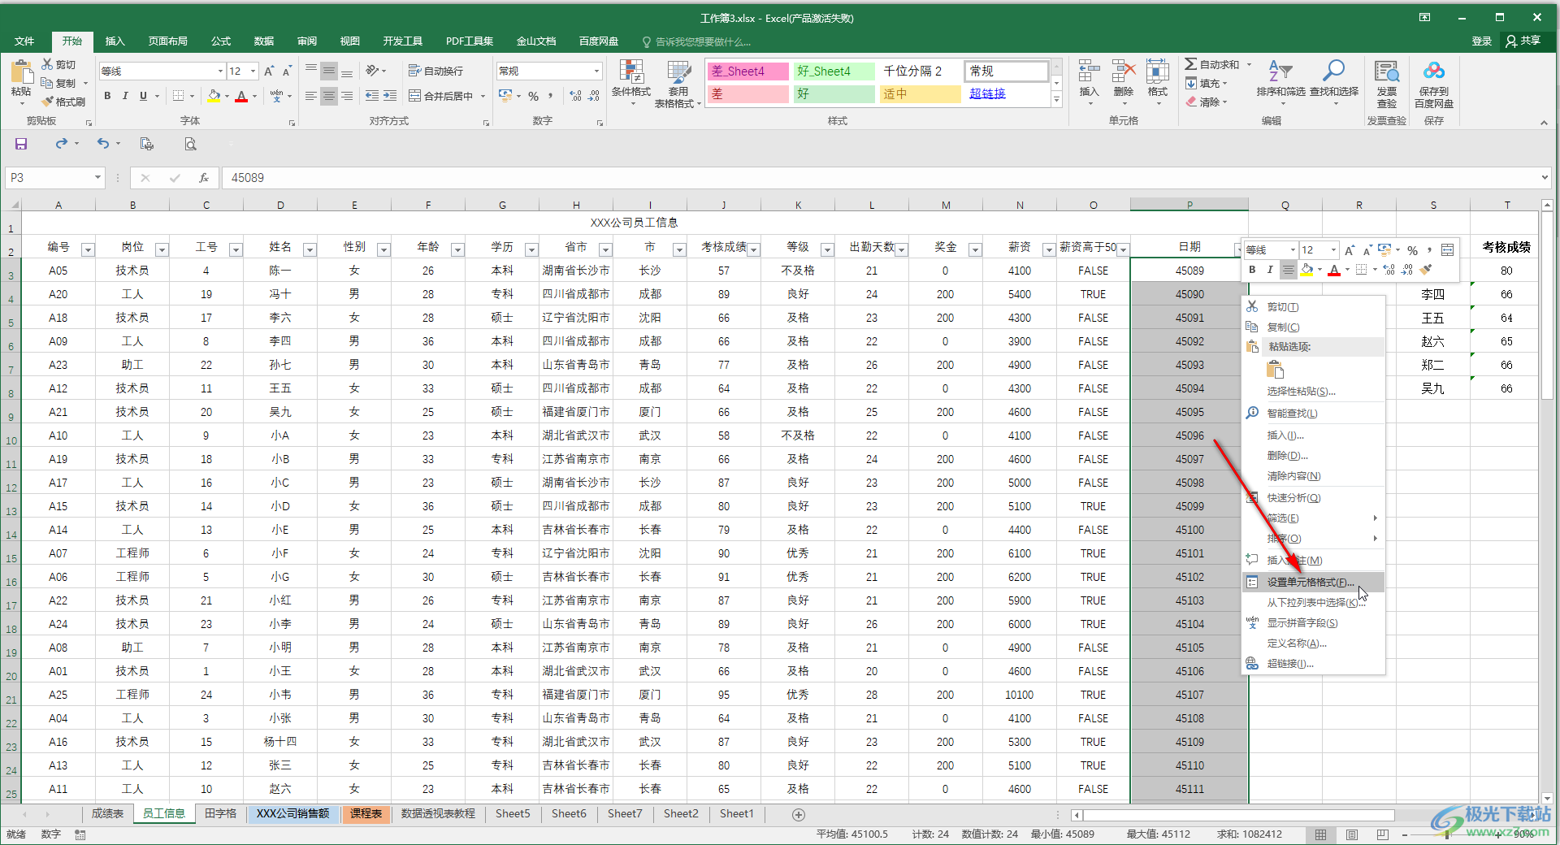Click the Paste icon in the ribbon clipboard group
The width and height of the screenshot is (1560, 845).
pyautogui.click(x=21, y=73)
